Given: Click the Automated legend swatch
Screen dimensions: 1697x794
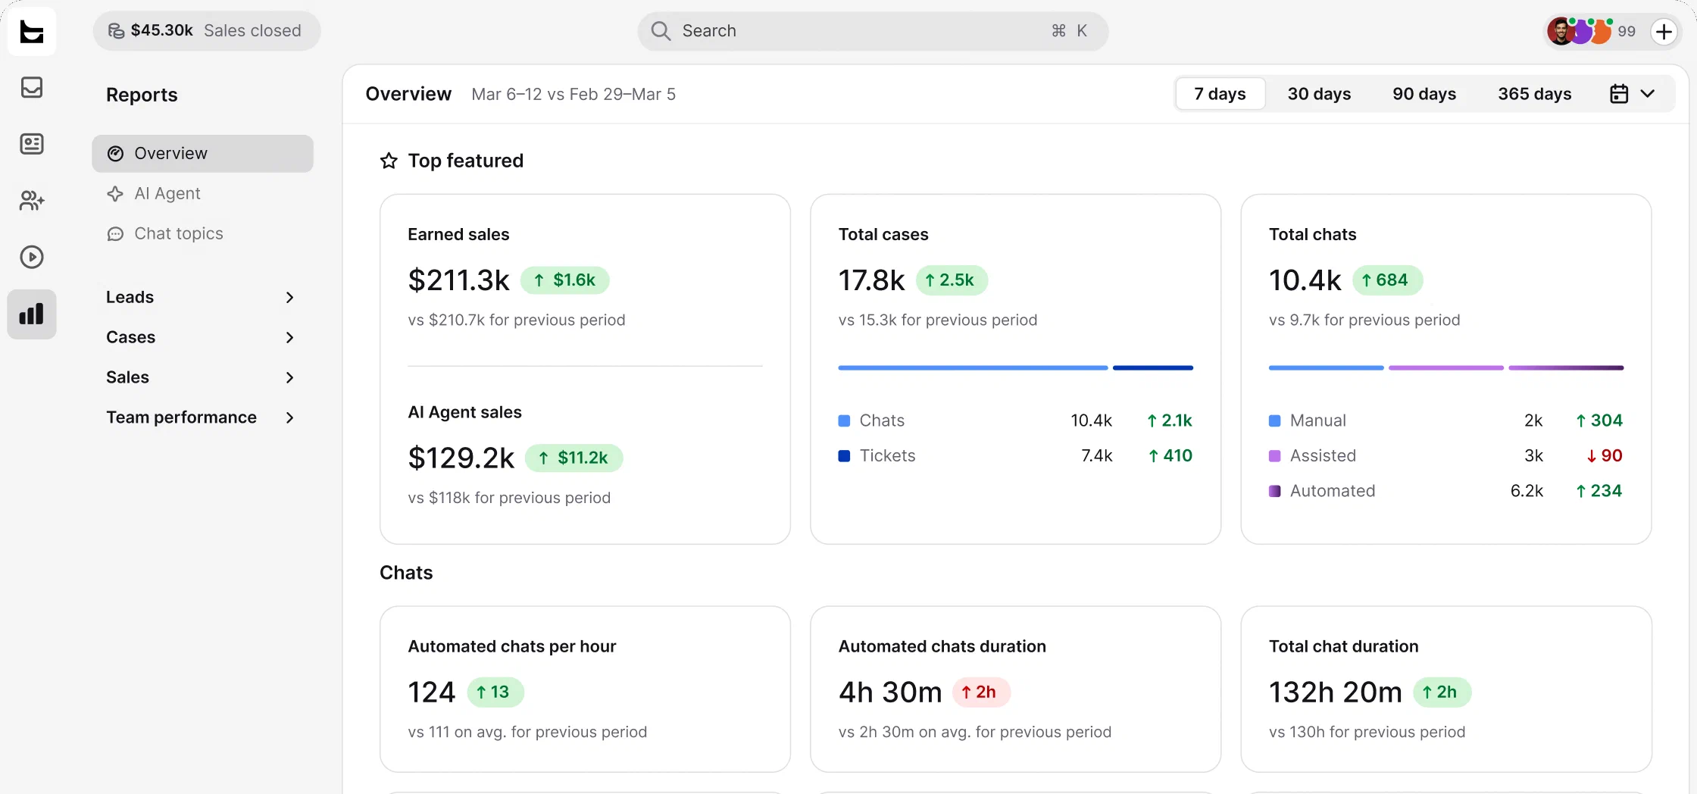Looking at the screenshot, I should pyautogui.click(x=1275, y=491).
